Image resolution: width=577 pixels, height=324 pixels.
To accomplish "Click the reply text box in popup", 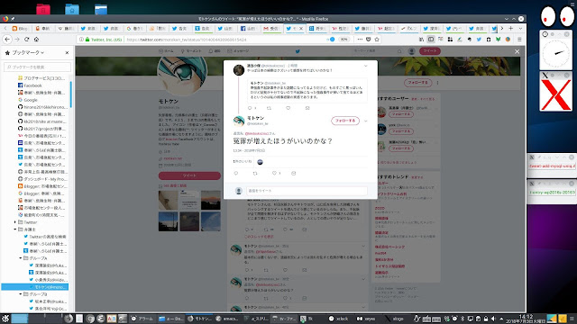I will click(x=307, y=191).
